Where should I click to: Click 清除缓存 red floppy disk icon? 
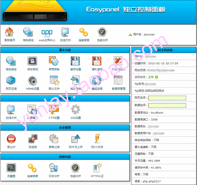[x=97, y=61]
